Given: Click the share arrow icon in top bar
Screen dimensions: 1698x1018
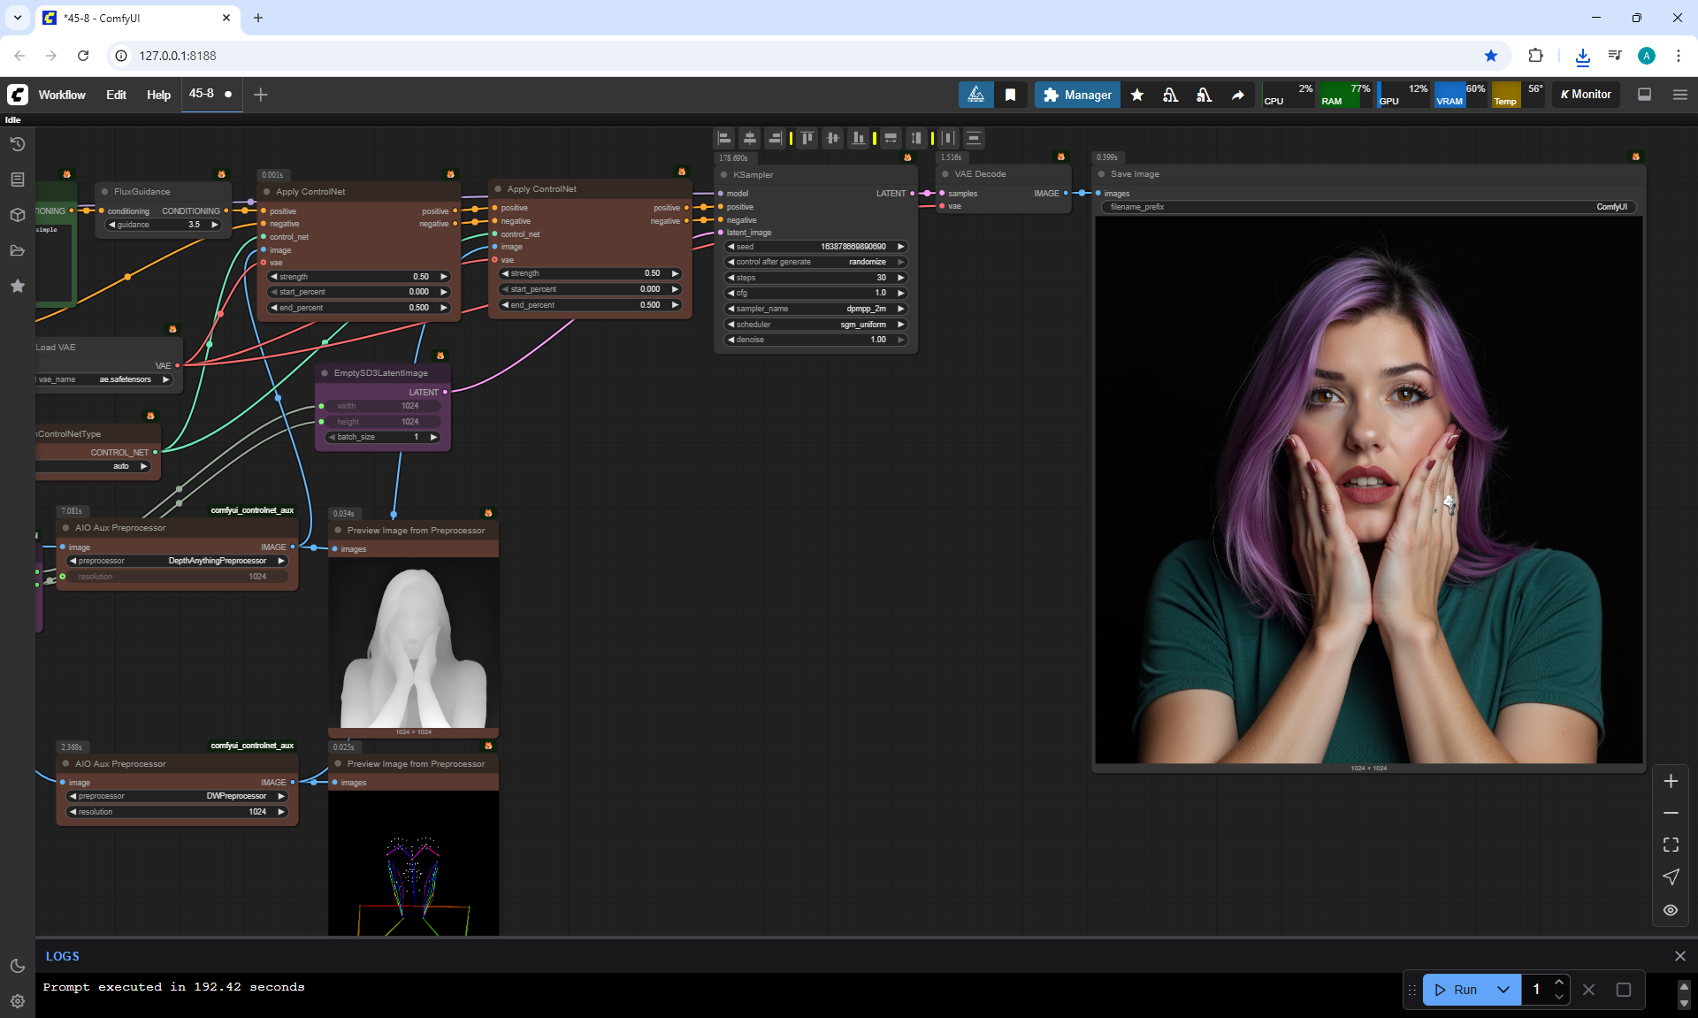Looking at the screenshot, I should pos(1238,95).
